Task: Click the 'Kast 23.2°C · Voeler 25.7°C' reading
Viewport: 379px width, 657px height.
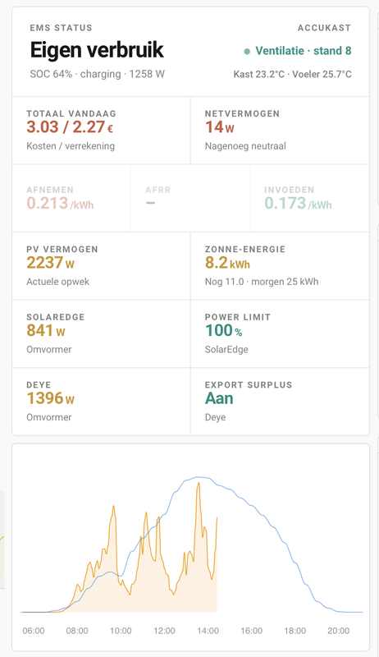Action: [x=292, y=75]
